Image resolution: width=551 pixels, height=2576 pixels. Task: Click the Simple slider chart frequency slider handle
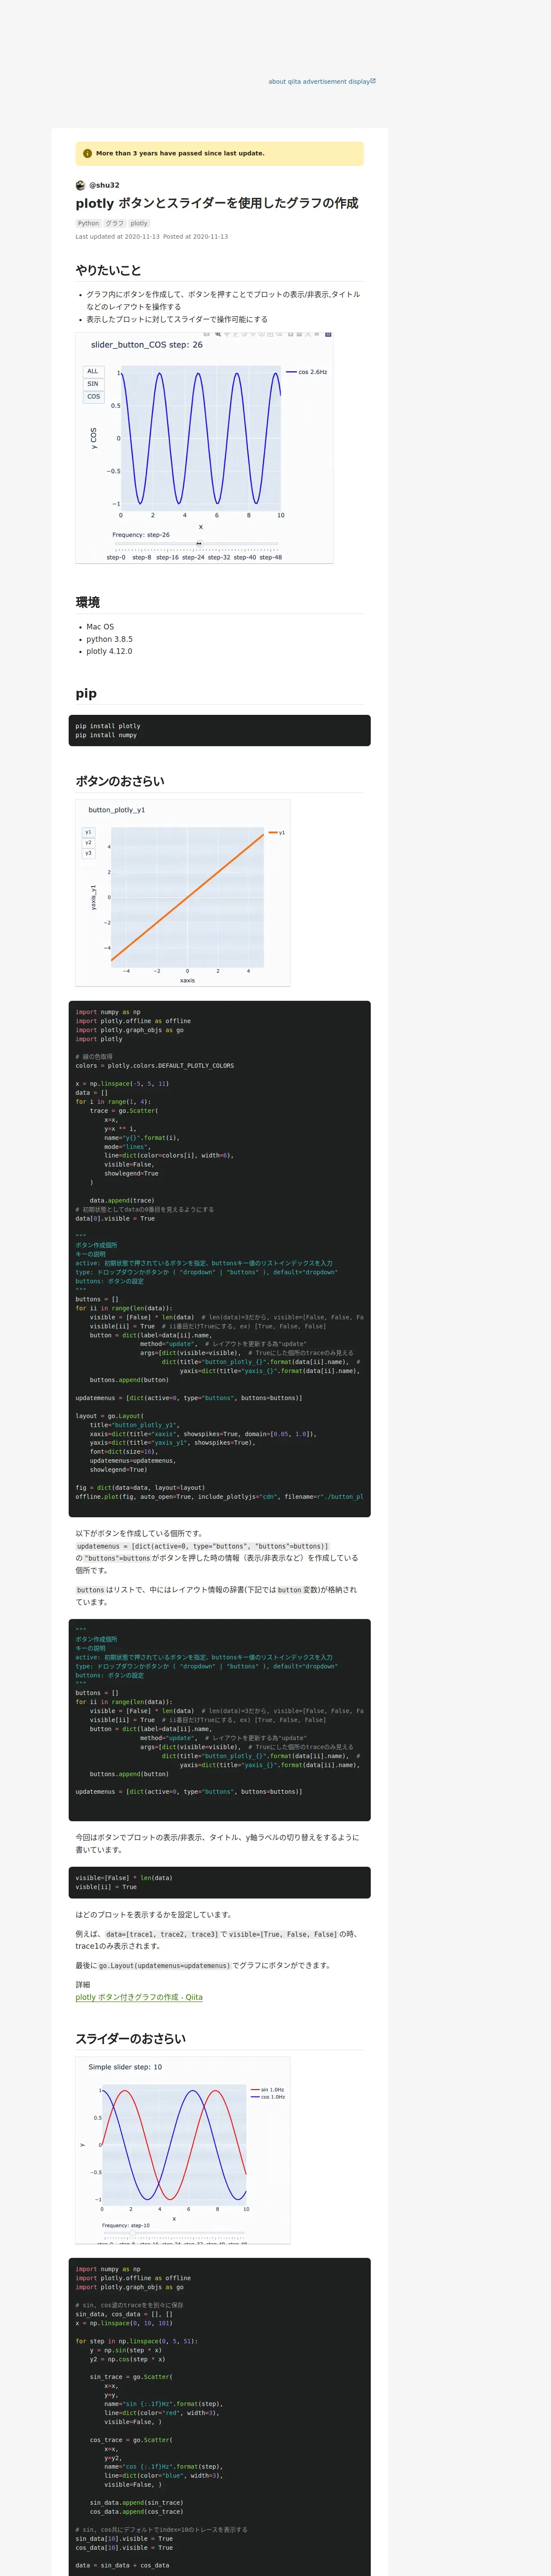133,2234
